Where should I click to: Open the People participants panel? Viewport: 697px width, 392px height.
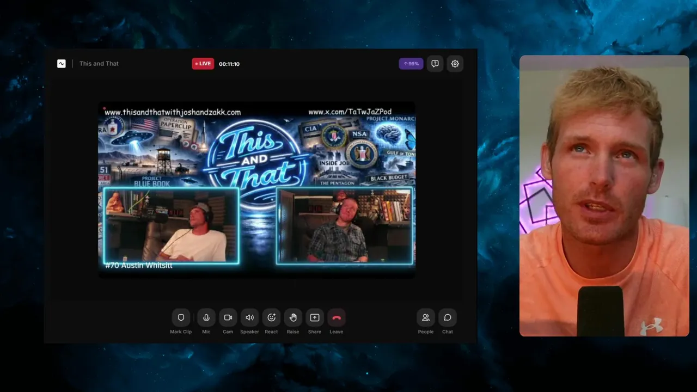pos(426,317)
